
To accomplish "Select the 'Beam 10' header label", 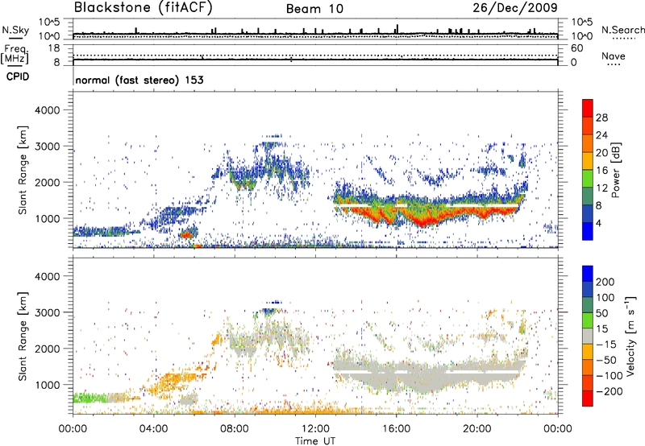I will [314, 9].
